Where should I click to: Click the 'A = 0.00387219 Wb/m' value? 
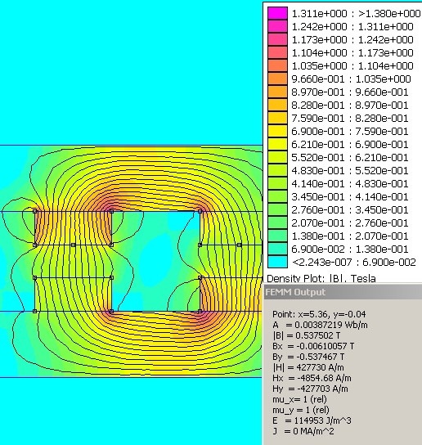[x=320, y=325]
